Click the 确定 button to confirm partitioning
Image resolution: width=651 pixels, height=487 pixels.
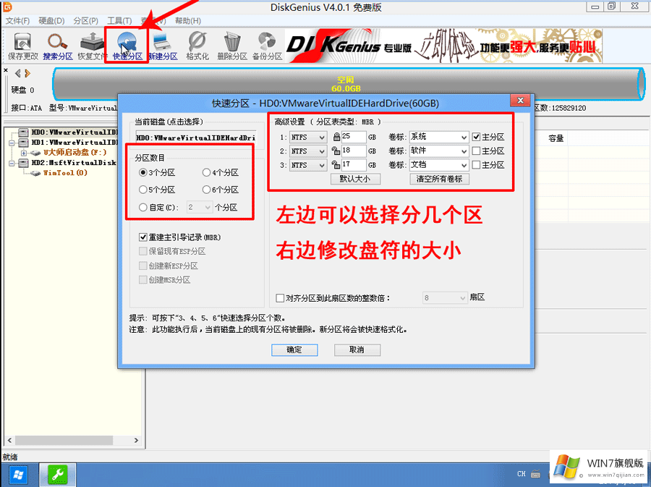tap(294, 350)
